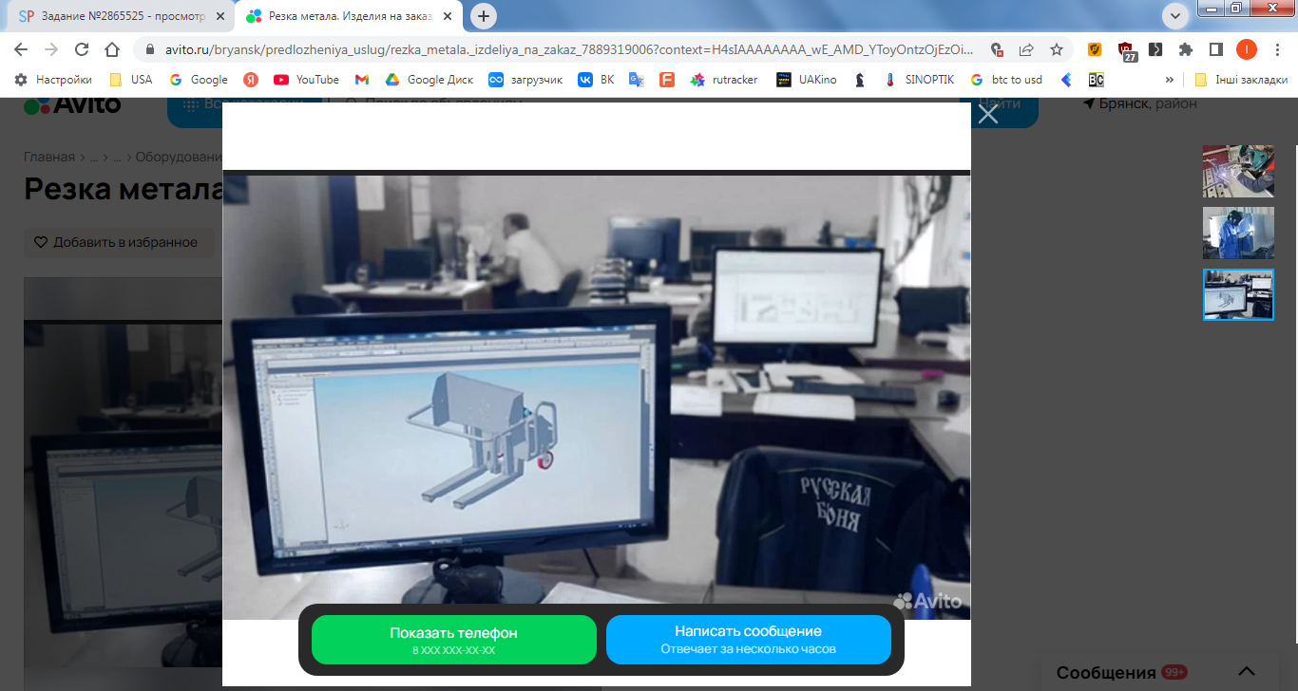Reload the current page
This screenshot has height=691, width=1298.
tap(82, 49)
